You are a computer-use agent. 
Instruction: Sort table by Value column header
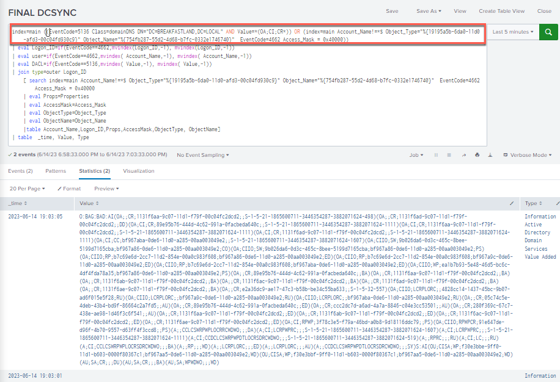pos(89,203)
